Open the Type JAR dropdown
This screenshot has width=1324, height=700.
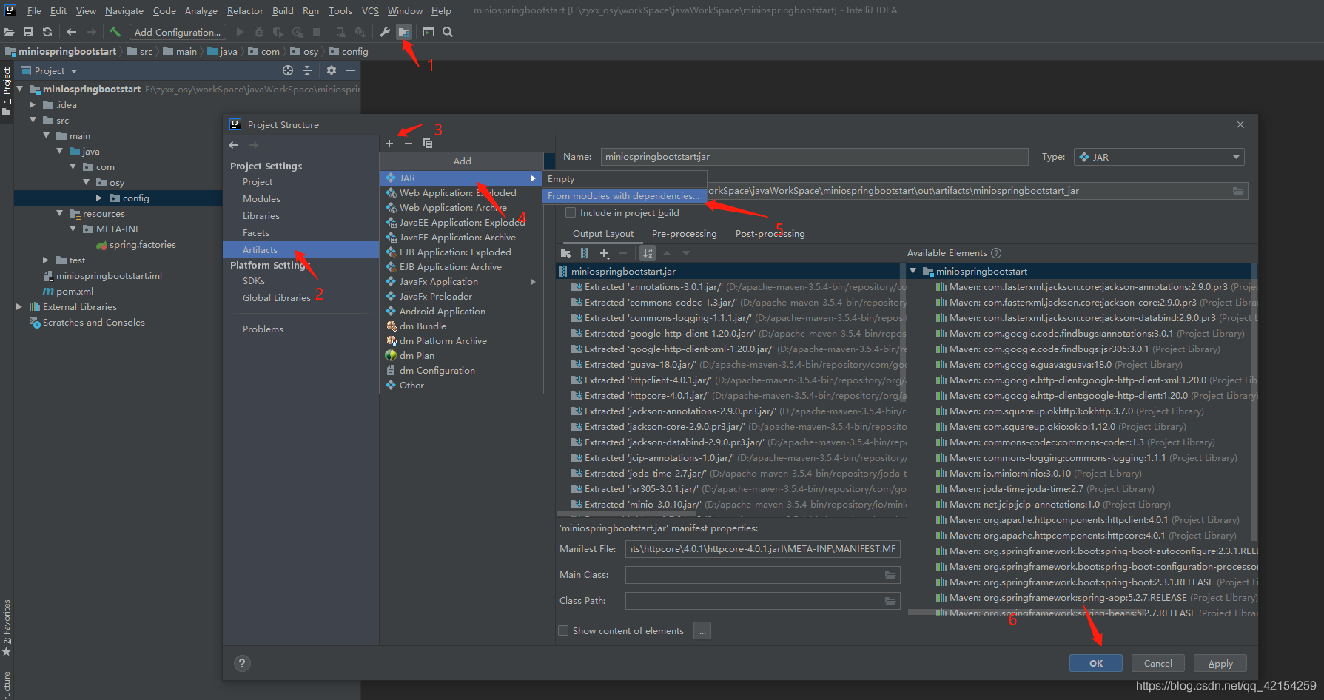[x=1159, y=157]
